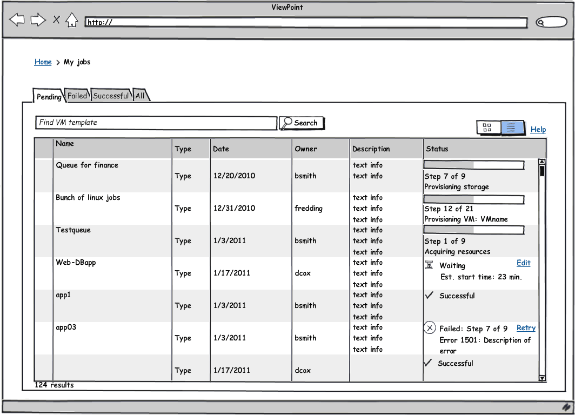Click the Find VM template search field
This screenshot has height=415, width=575.
156,123
